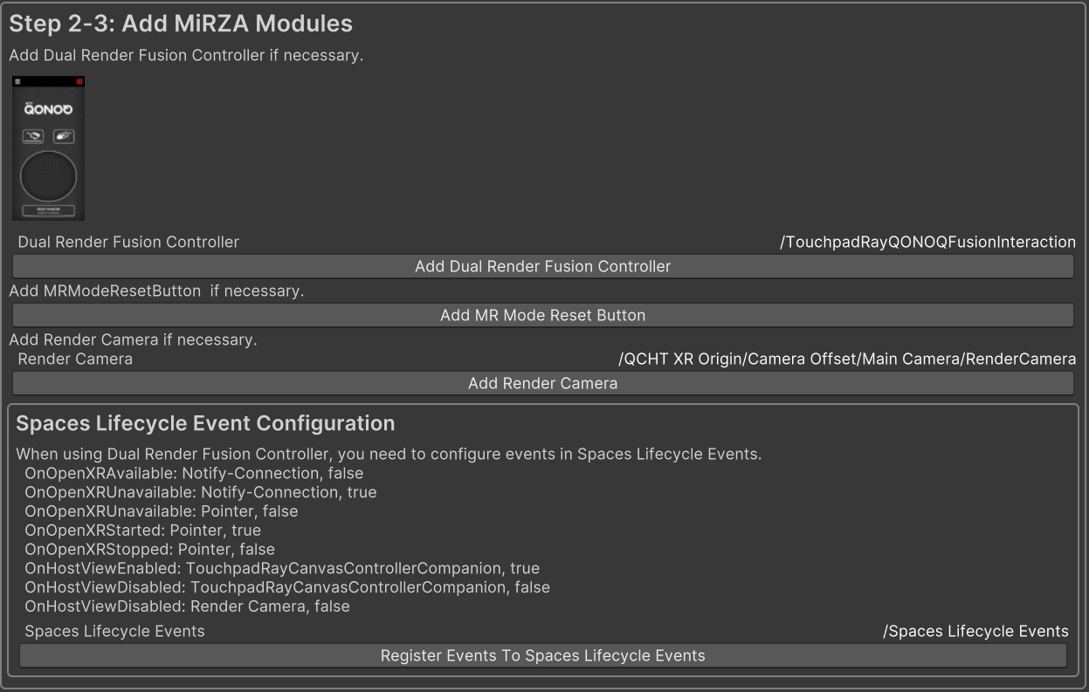Select the TouchpadRayQONOQFusionInteraction reference field
Screen dimensions: 1089x692
click(x=928, y=242)
